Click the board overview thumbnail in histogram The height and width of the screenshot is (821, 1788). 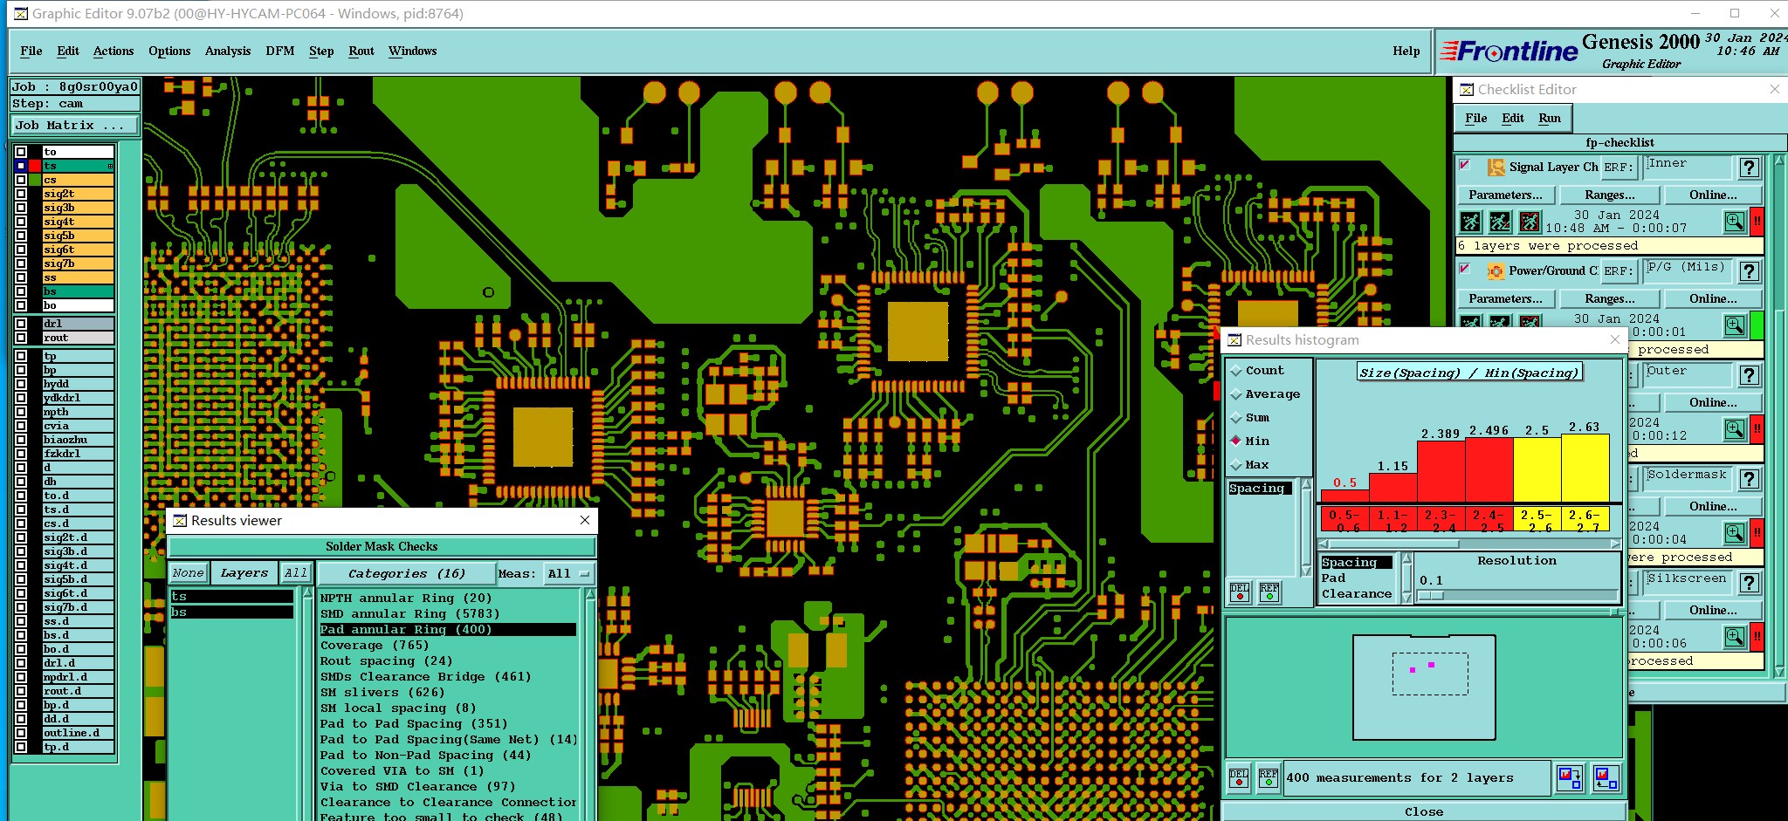click(x=1424, y=688)
